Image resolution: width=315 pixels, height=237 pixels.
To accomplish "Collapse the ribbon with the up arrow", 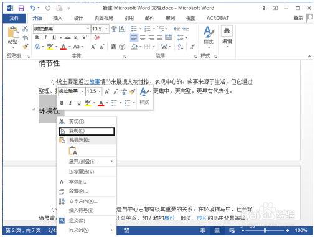I will [x=309, y=56].
